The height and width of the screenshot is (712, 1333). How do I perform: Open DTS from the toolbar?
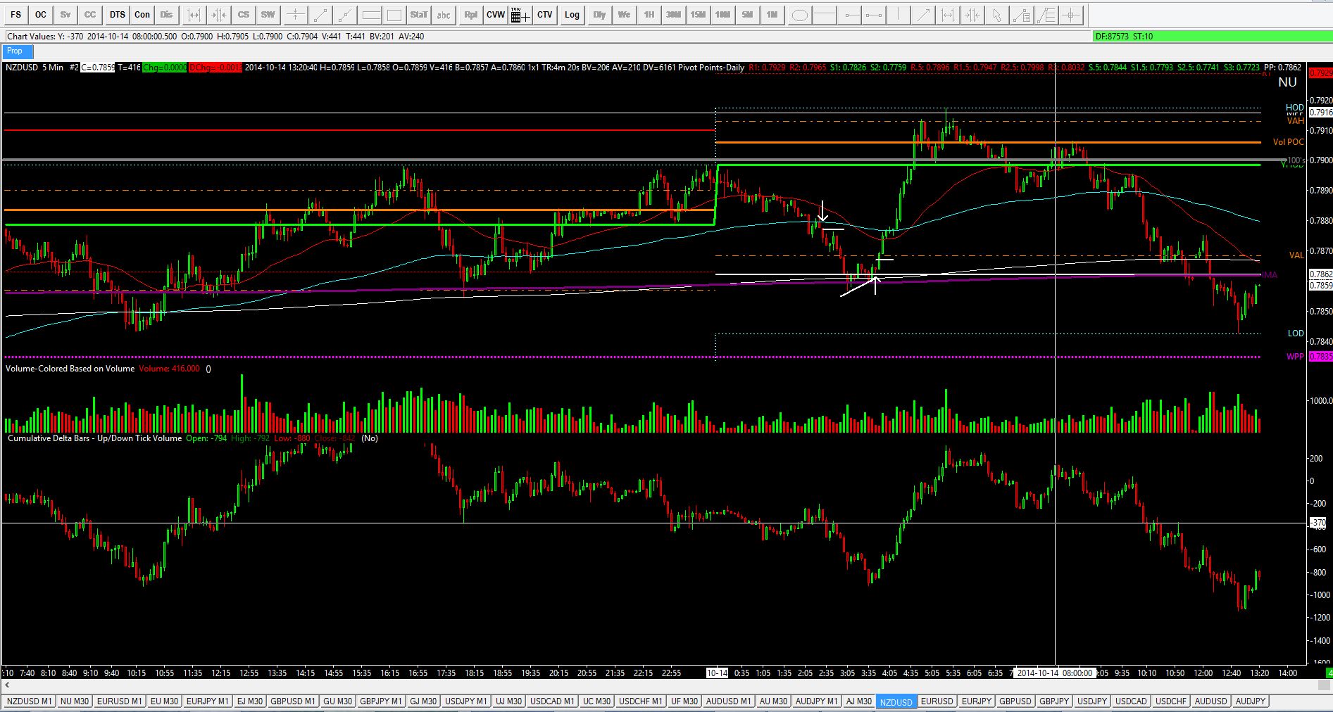point(118,15)
